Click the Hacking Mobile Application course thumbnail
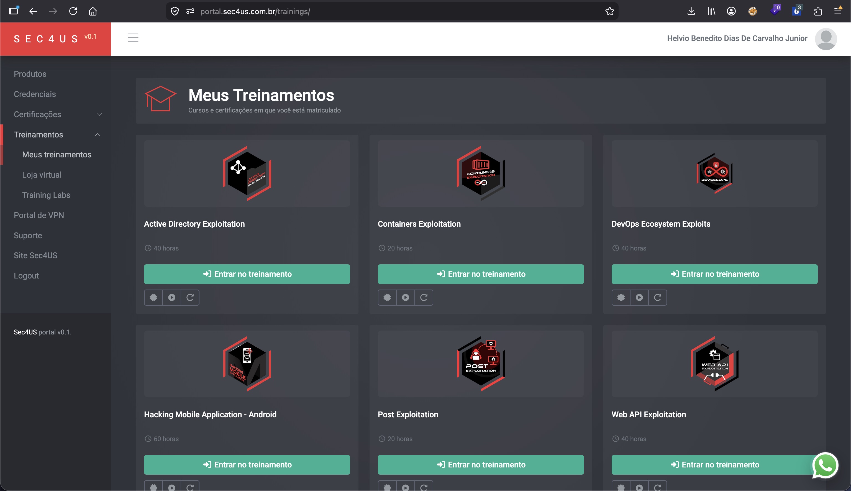The width and height of the screenshot is (851, 491). 247,364
